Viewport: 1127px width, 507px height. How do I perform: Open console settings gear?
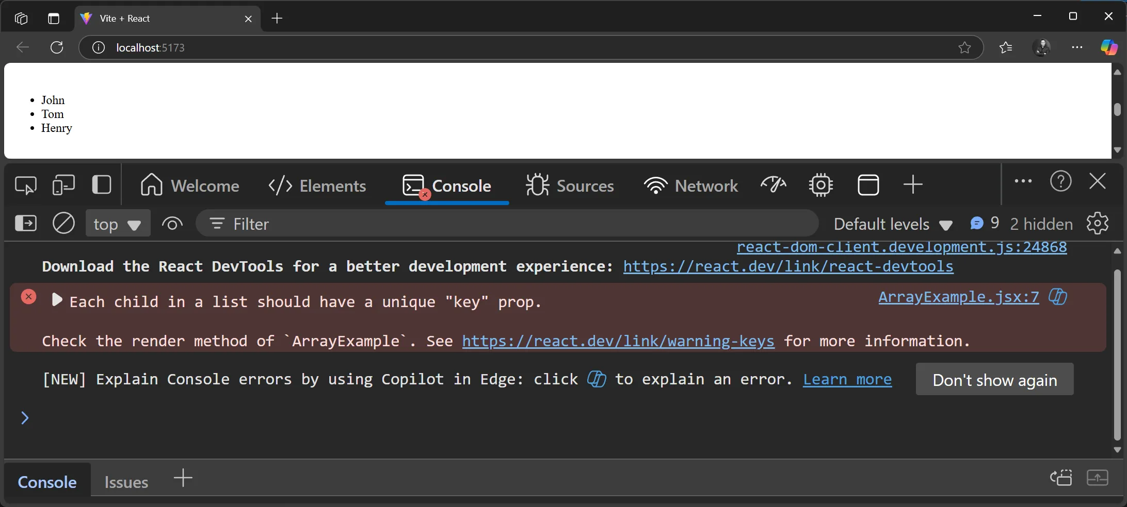1097,223
